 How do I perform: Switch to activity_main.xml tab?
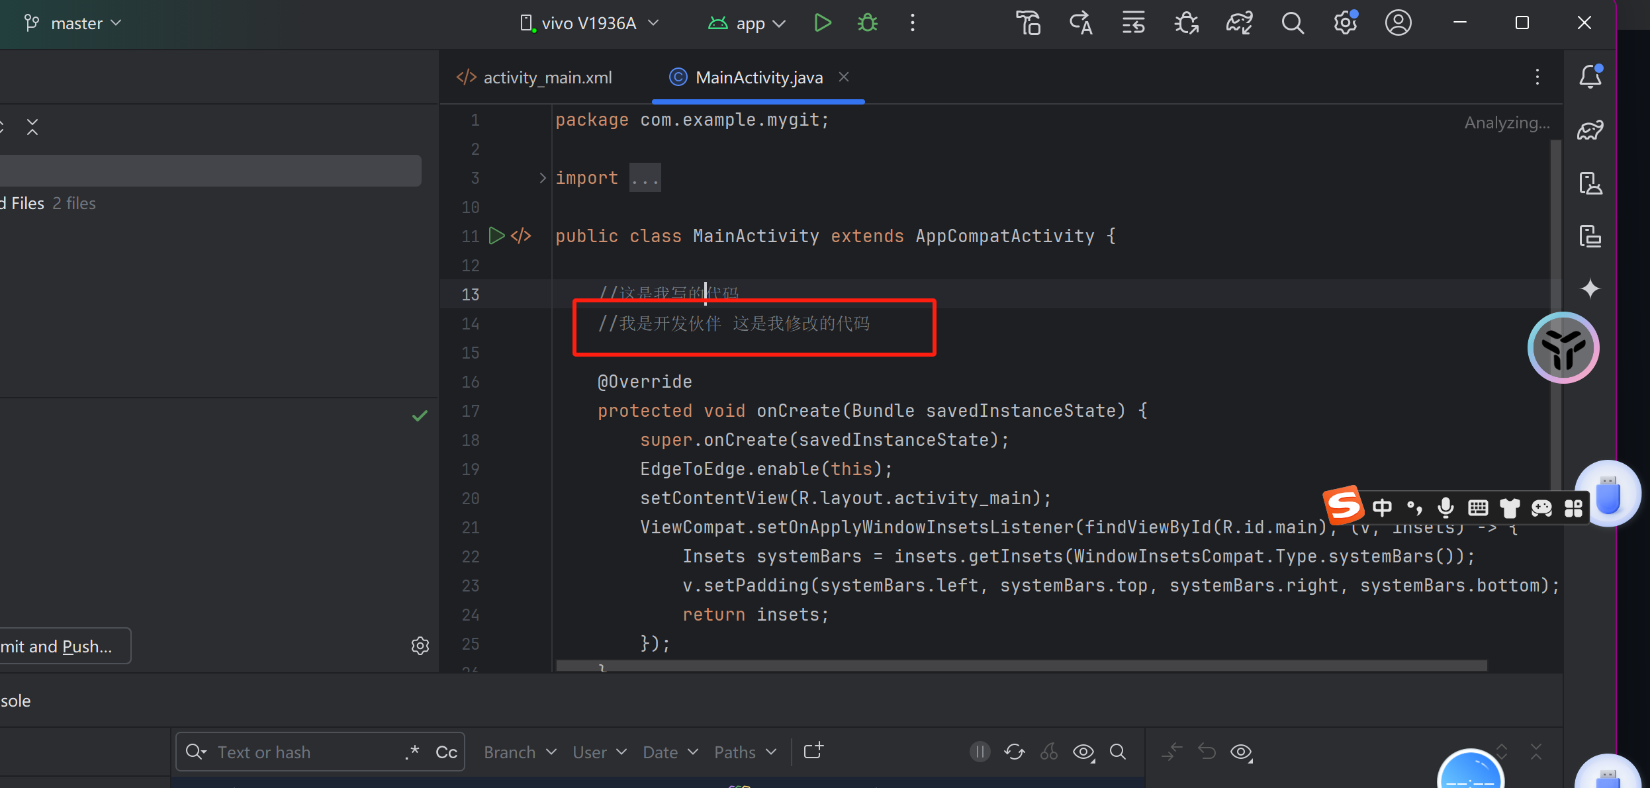pyautogui.click(x=534, y=77)
